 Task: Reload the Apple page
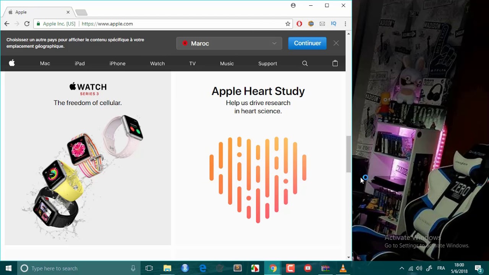[27, 24]
